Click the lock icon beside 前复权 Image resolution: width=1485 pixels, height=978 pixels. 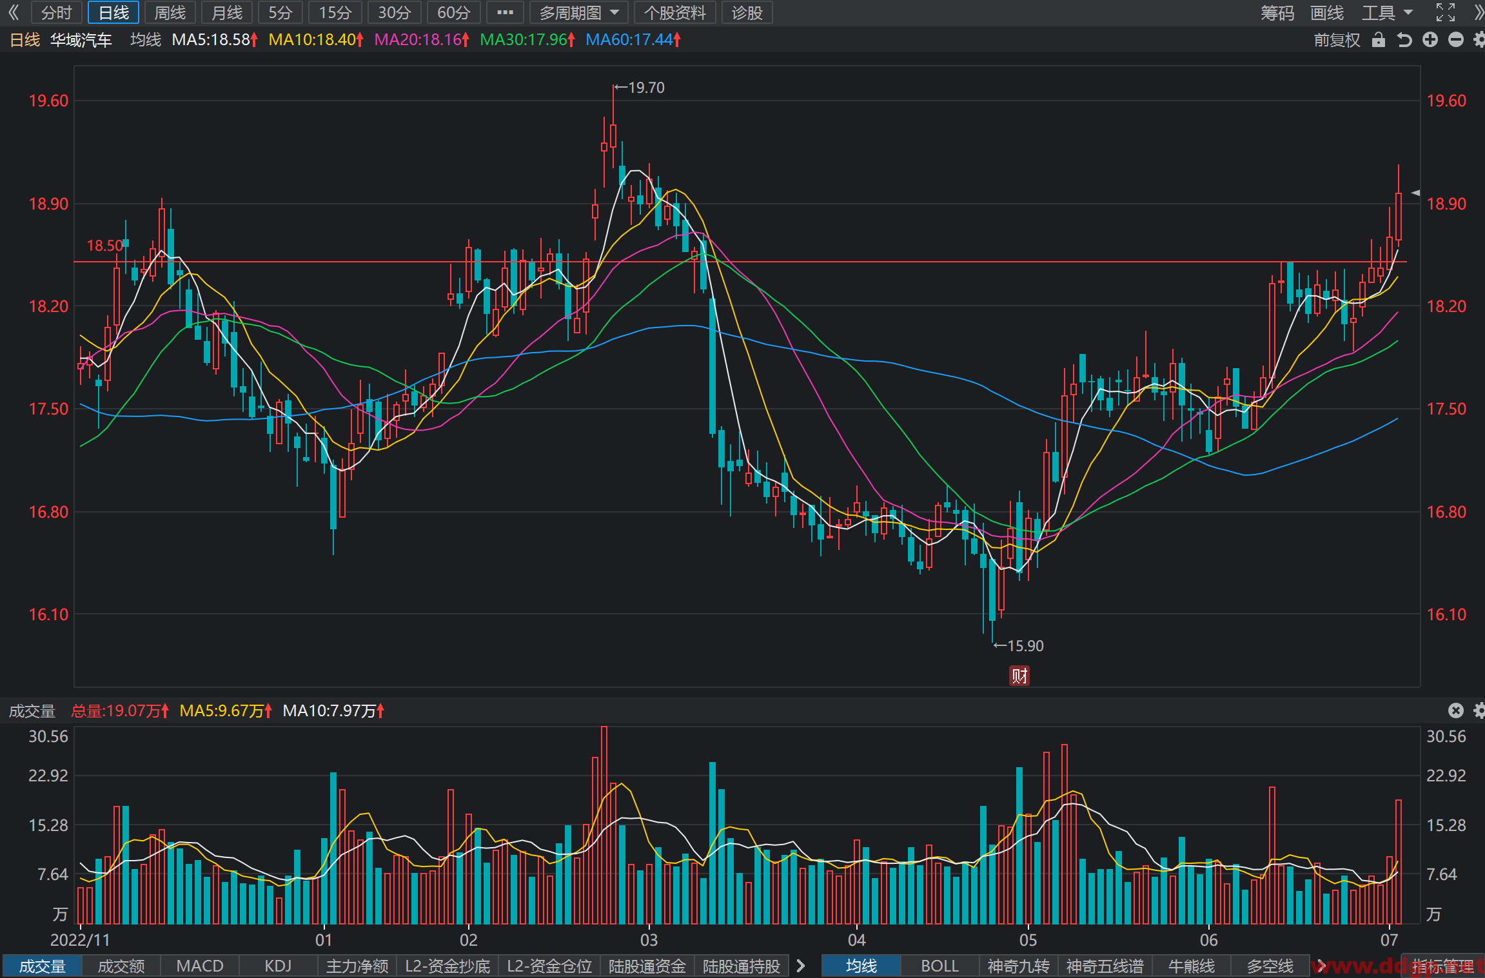[x=1379, y=40]
